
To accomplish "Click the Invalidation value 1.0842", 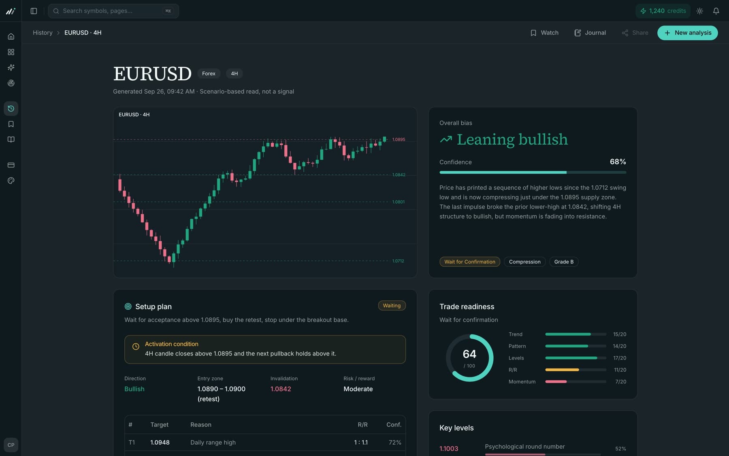I will pos(281,389).
